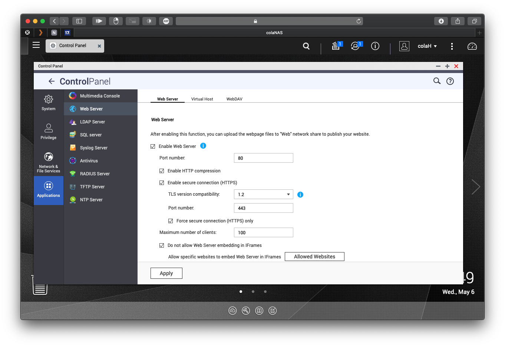Show info tooltip beside Enable Web Server
The width and height of the screenshot is (505, 347).
tap(203, 146)
